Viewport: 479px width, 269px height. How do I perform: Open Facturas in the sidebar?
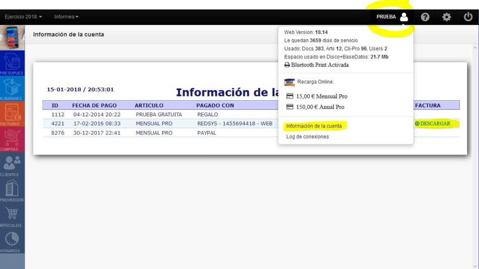coord(12,114)
